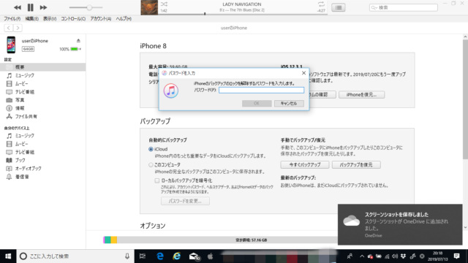
Task: Toggle shuffle icon in now playing
Action: click(164, 4)
